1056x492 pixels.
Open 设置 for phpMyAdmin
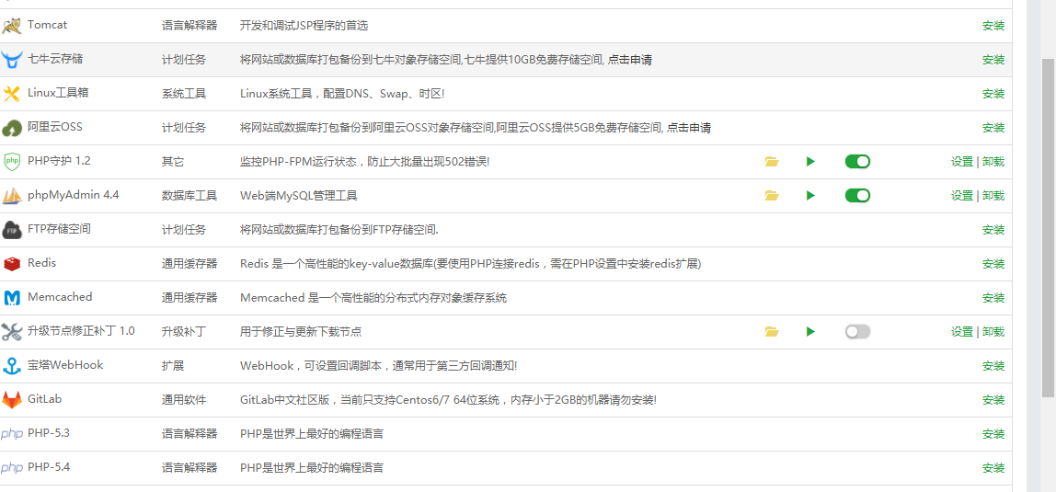[x=962, y=196]
